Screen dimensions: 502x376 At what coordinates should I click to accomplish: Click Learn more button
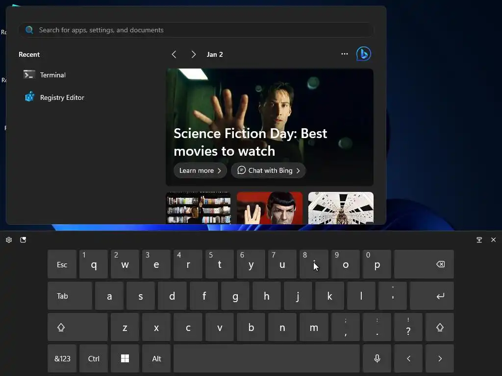pyautogui.click(x=200, y=170)
